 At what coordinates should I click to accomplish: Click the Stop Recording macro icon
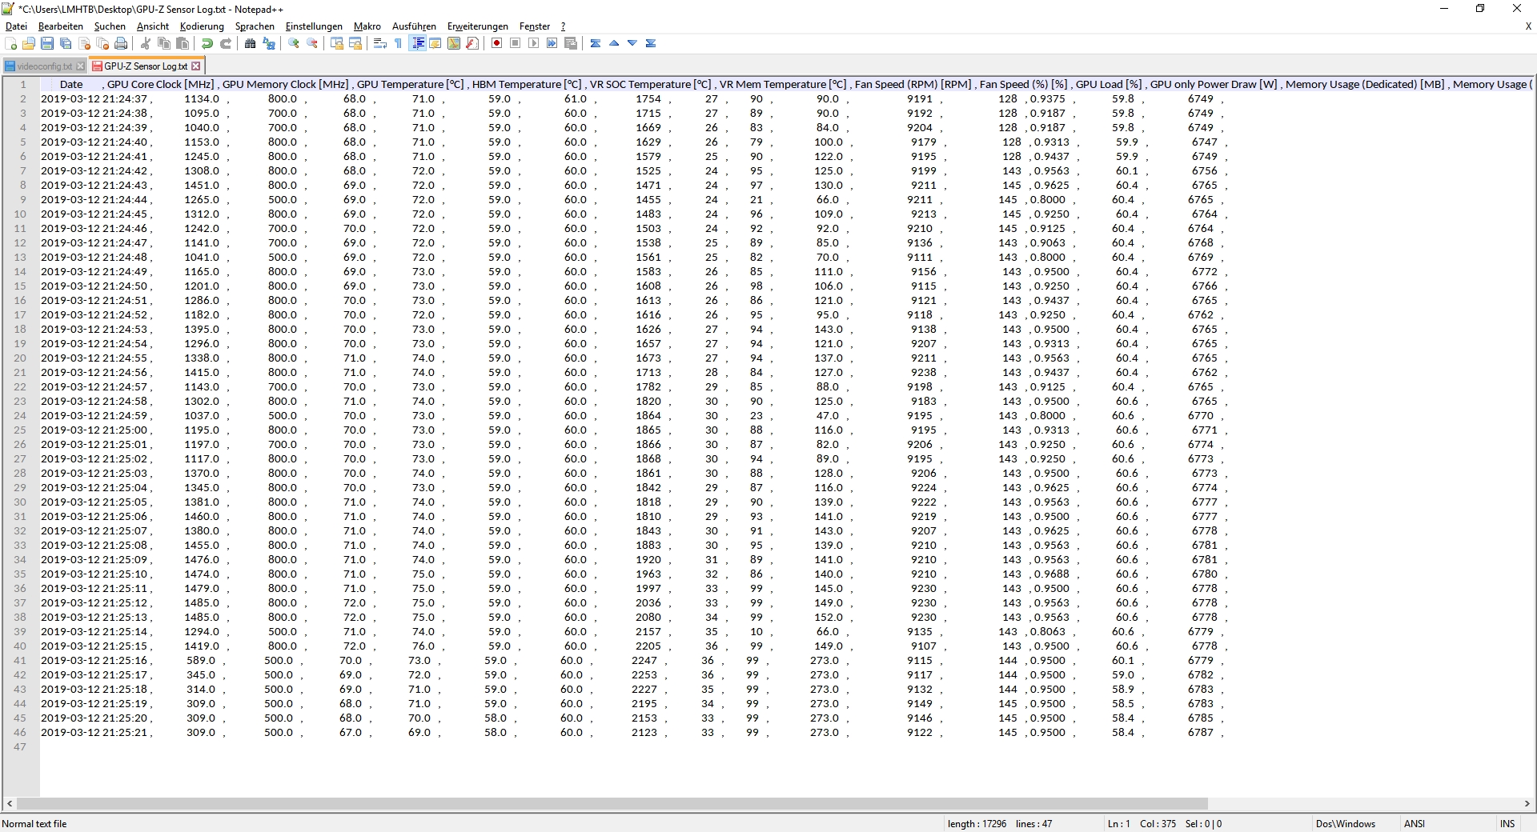[516, 44]
